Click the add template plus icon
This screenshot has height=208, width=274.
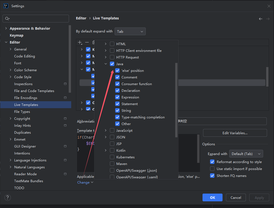(x=80, y=42)
